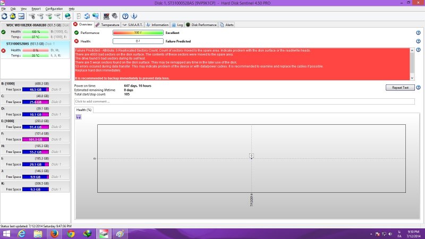Click the red X icon beside Health label
The image size is (425, 239).
pyautogui.click(x=76, y=41)
